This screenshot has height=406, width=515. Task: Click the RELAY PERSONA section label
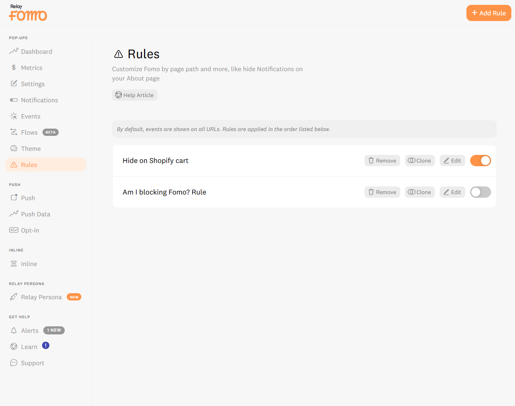pos(27,284)
